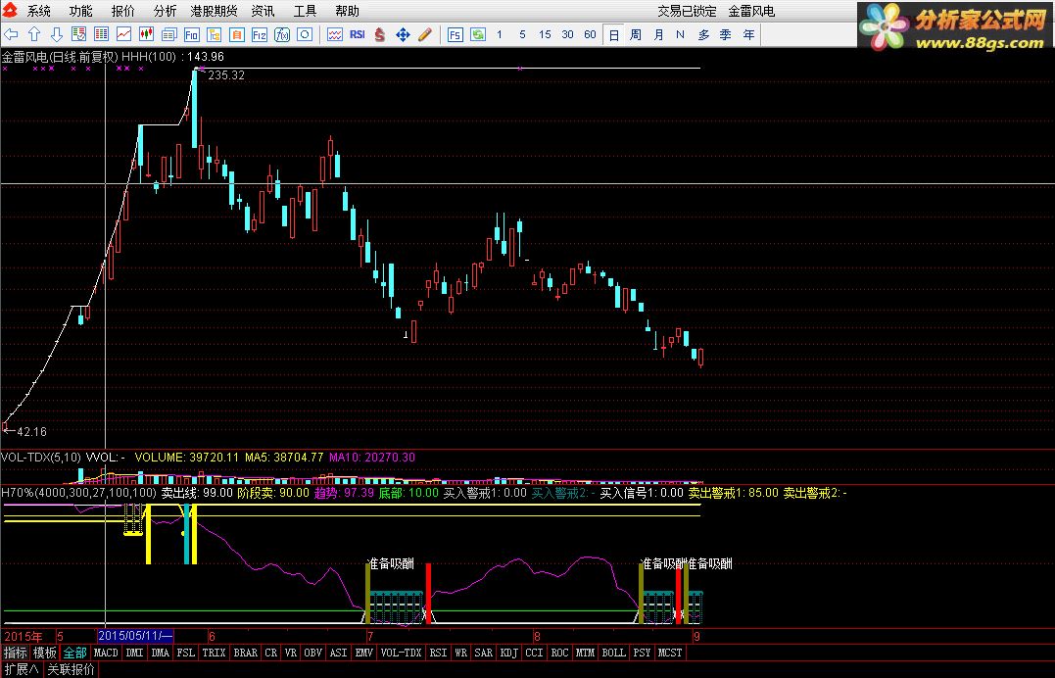Apply the TRIX indicator

pyautogui.click(x=214, y=653)
